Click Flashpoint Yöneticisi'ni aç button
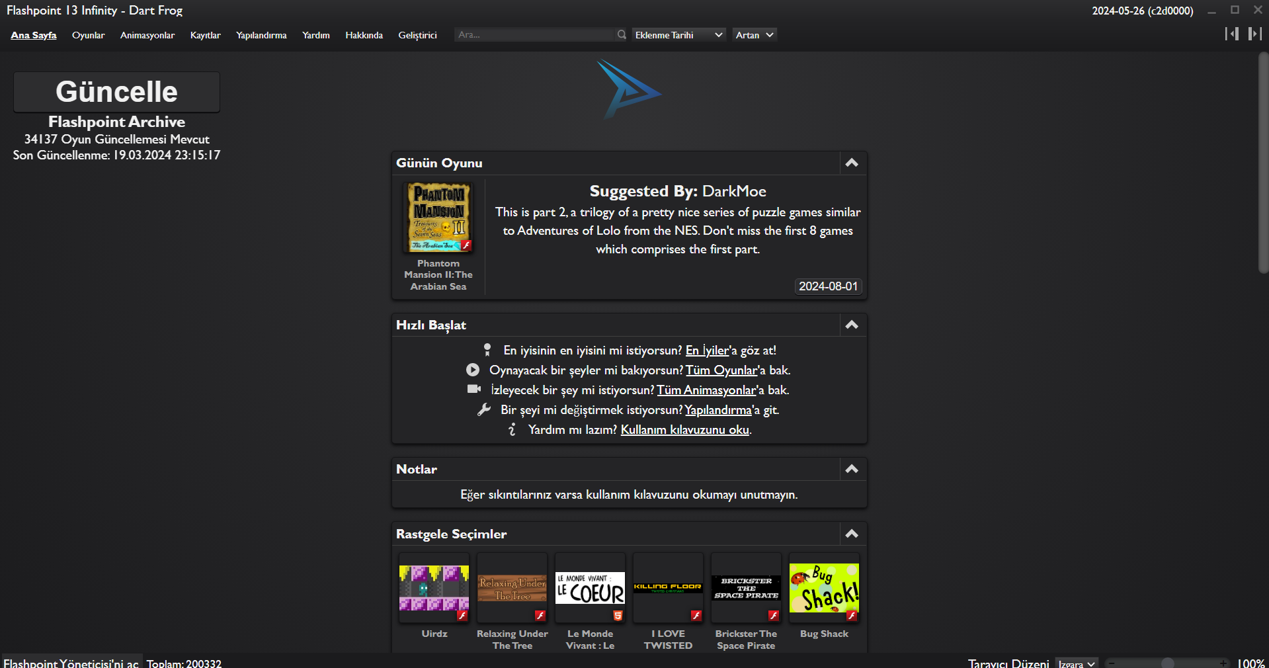The height and width of the screenshot is (668, 1269). [x=71, y=663]
